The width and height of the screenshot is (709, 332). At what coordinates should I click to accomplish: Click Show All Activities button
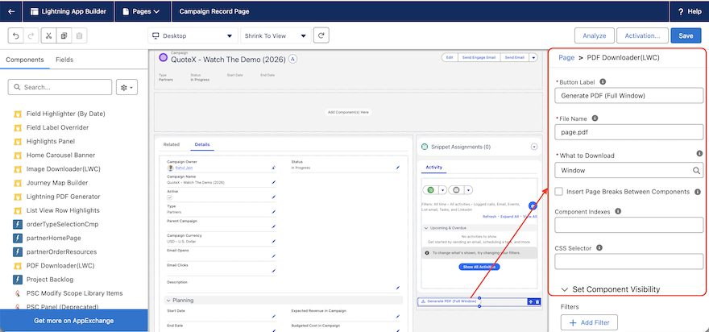[x=479, y=267]
